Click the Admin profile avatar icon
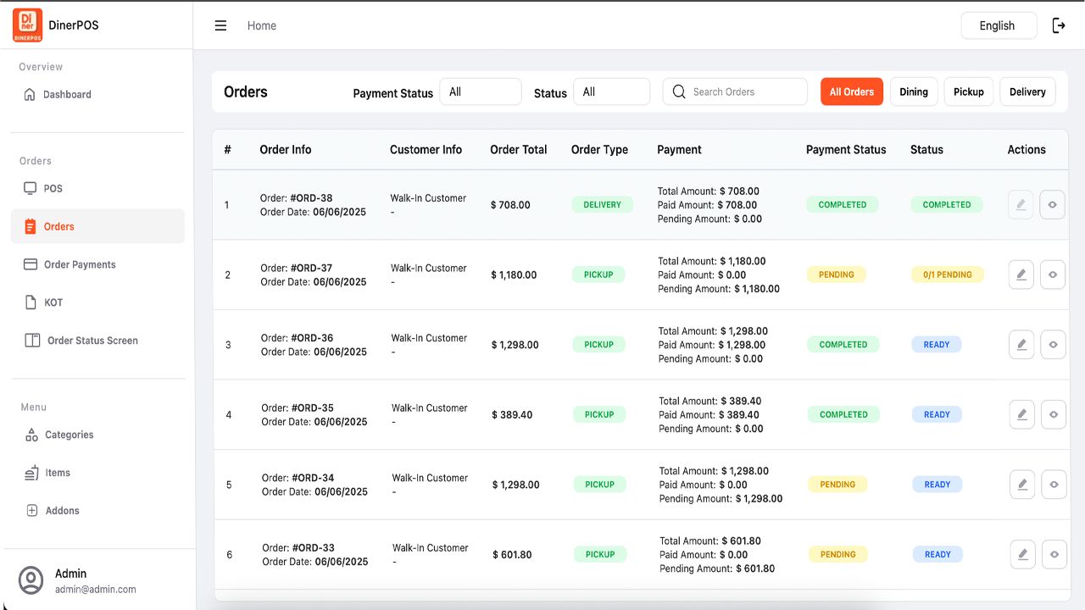1085x610 pixels. (x=31, y=580)
